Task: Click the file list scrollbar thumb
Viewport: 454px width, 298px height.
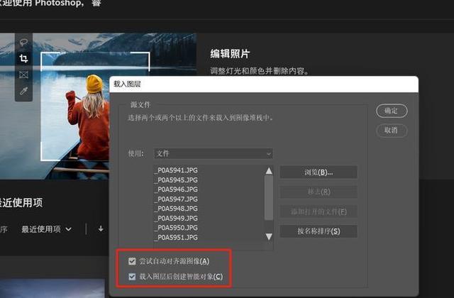Action: pos(269,198)
